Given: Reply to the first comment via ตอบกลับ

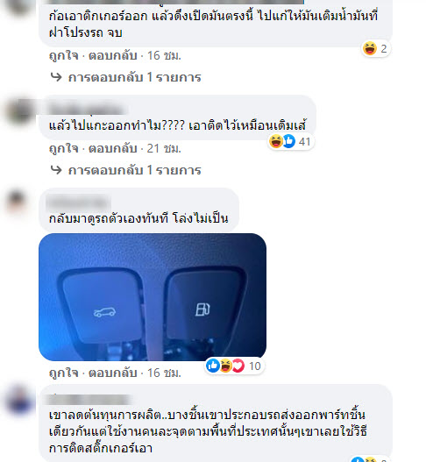Looking at the screenshot, I should point(113,55).
